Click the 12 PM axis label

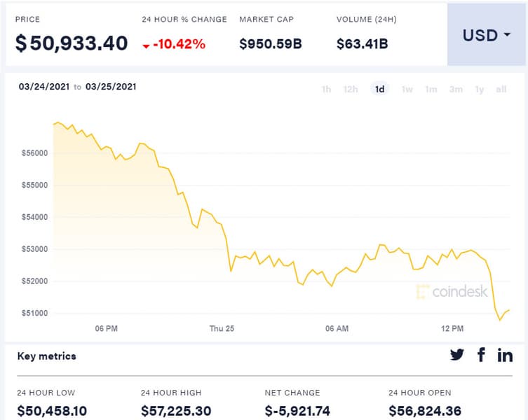coord(452,328)
